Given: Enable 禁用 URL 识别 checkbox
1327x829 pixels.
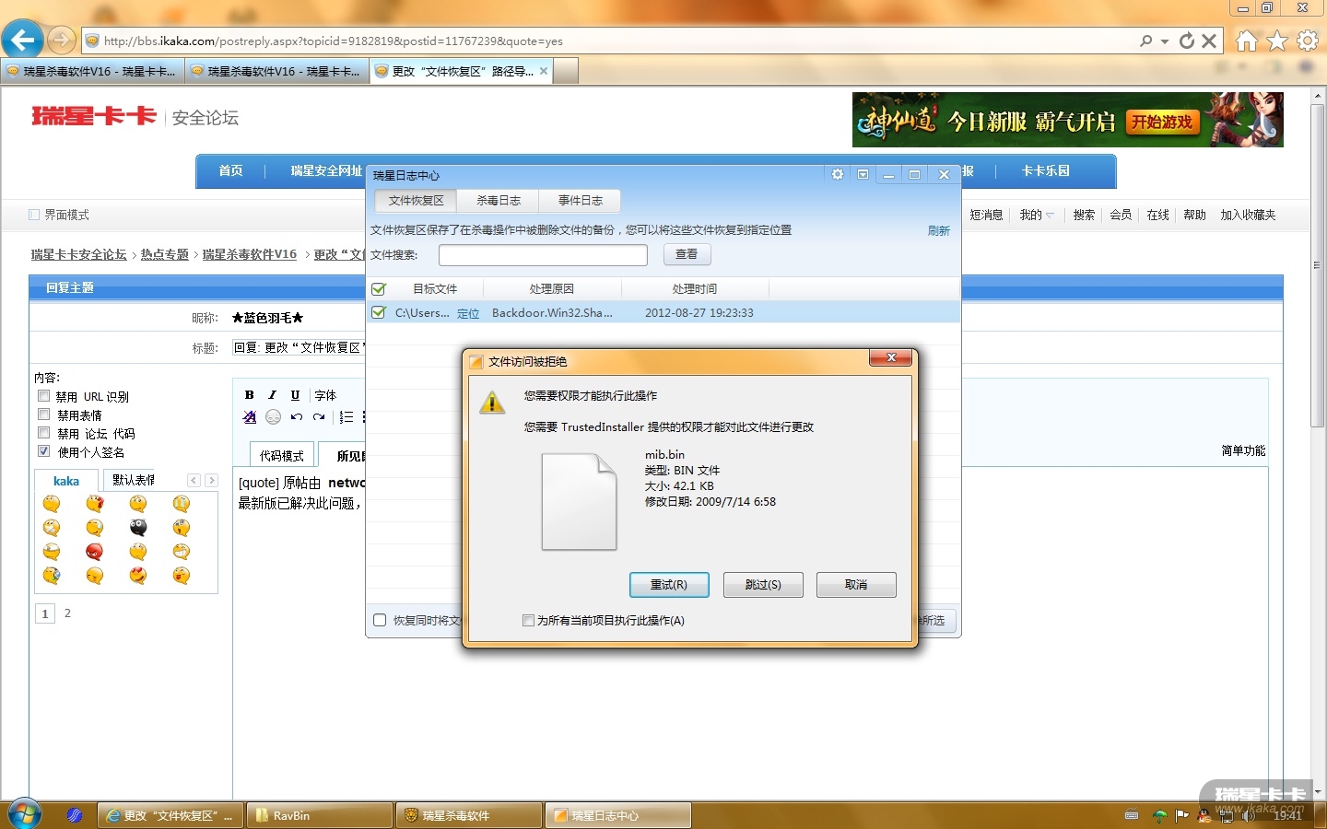Looking at the screenshot, I should pos(43,396).
